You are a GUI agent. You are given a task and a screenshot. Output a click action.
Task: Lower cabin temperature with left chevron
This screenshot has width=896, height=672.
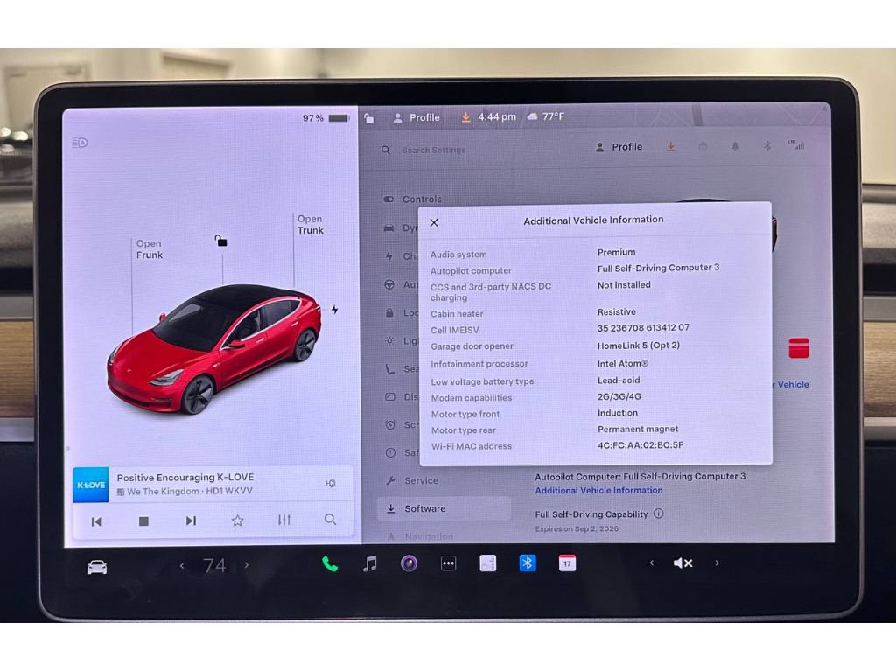(182, 566)
